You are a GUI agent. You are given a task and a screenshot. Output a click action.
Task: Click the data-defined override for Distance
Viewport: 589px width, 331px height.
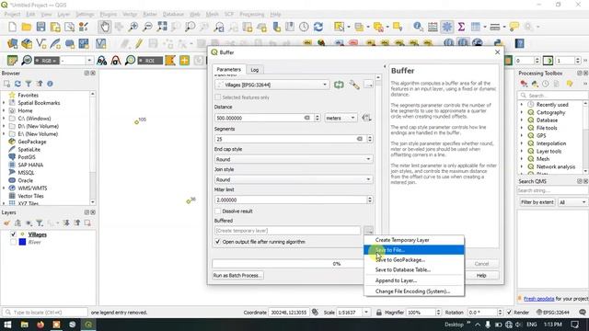click(x=366, y=118)
